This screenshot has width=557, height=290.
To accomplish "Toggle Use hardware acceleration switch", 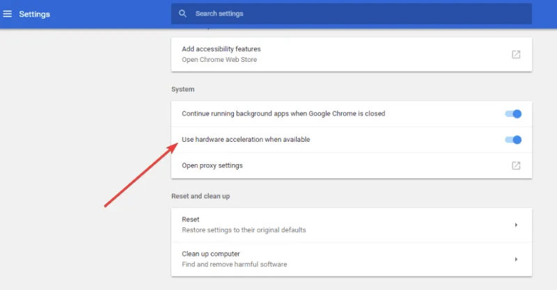I will point(513,140).
